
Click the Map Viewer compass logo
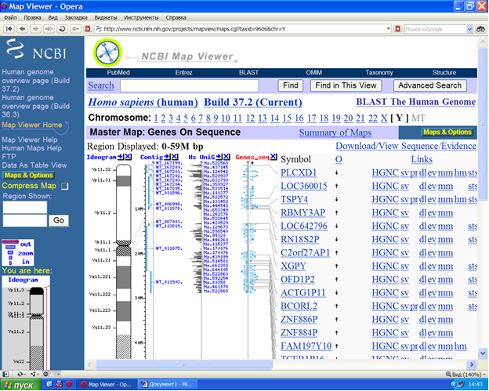tap(107, 52)
